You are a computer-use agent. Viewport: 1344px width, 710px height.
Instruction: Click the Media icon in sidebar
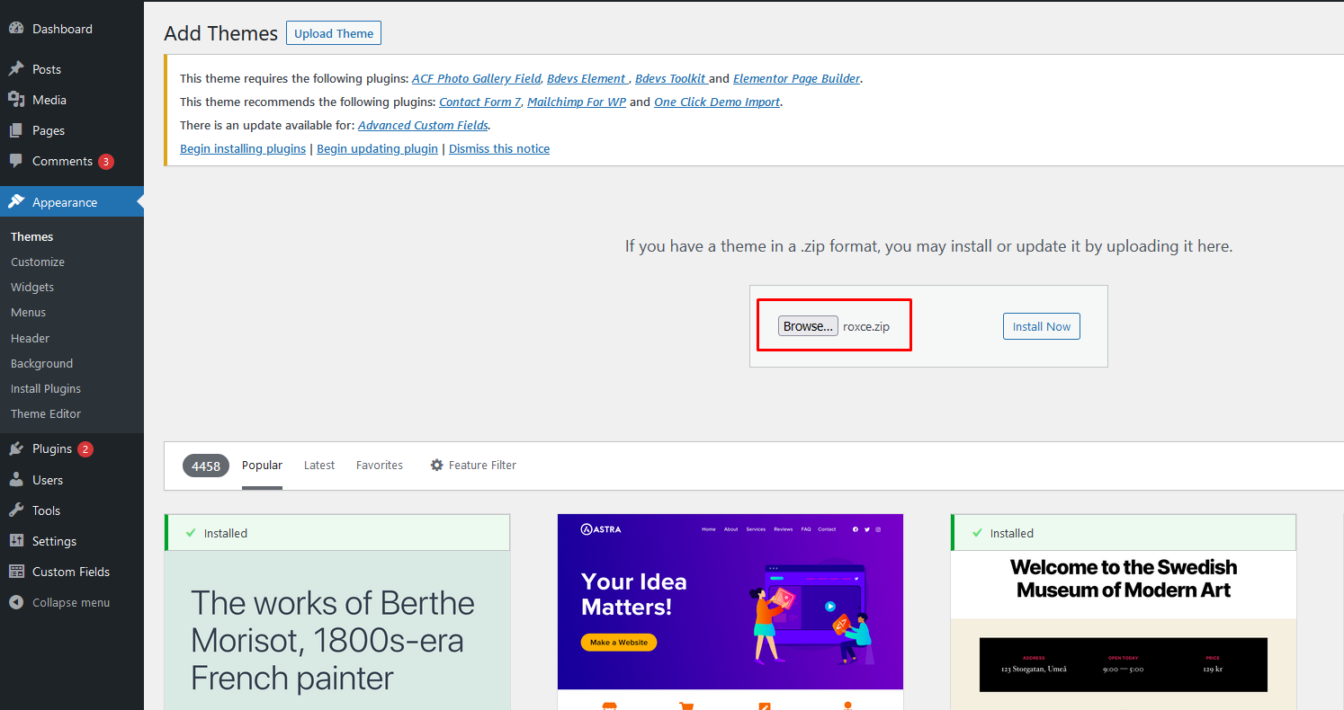tap(16, 100)
